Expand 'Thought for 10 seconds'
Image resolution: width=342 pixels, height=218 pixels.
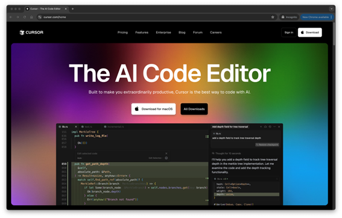(226, 154)
